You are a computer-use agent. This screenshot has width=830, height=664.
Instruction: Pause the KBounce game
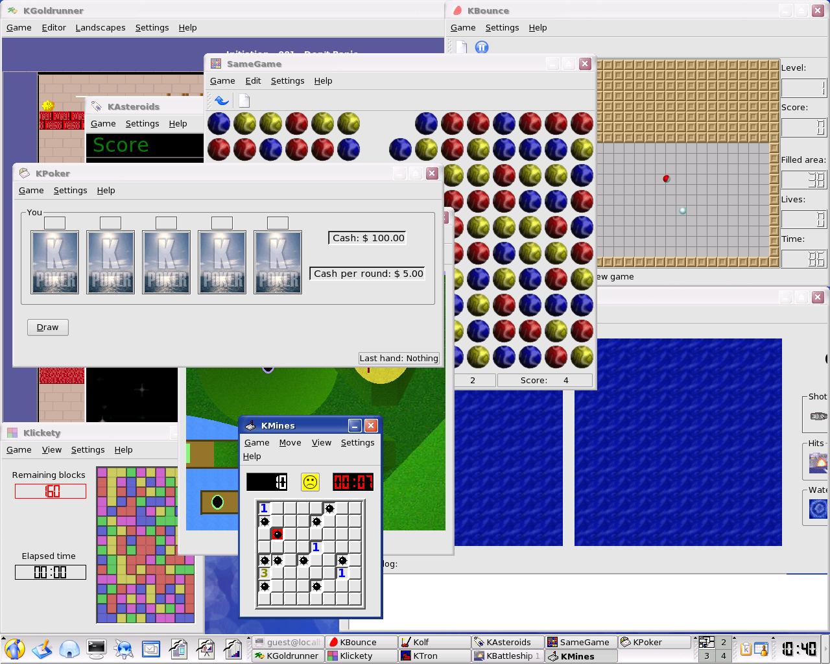[x=482, y=47]
